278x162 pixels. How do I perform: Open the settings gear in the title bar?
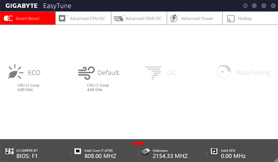coord(245,6)
